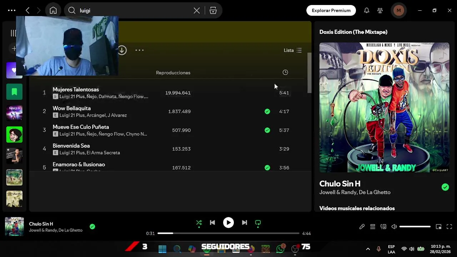This screenshot has width=457, height=257.
Task: Open the playback queue
Action: pyautogui.click(x=373, y=227)
